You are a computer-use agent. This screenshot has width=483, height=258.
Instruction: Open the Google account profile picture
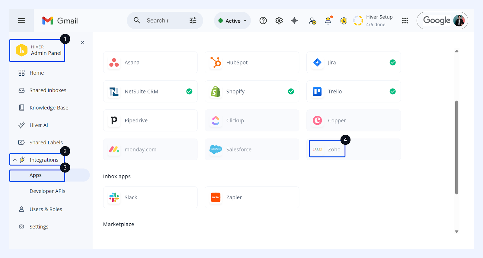(x=459, y=20)
